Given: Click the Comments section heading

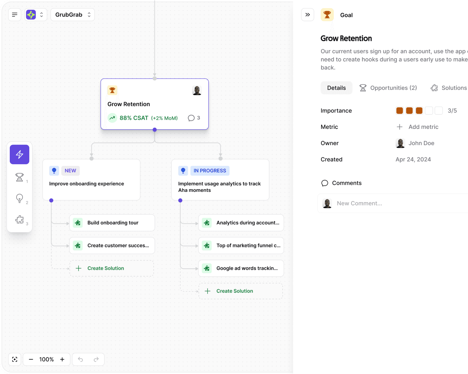Looking at the screenshot, I should tap(341, 183).
